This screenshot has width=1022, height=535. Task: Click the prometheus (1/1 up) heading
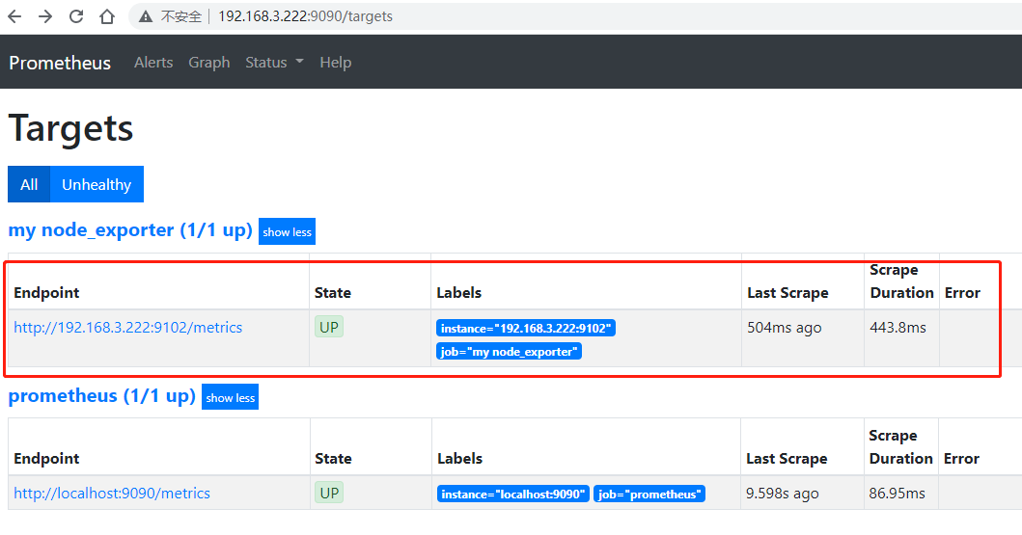click(x=101, y=396)
